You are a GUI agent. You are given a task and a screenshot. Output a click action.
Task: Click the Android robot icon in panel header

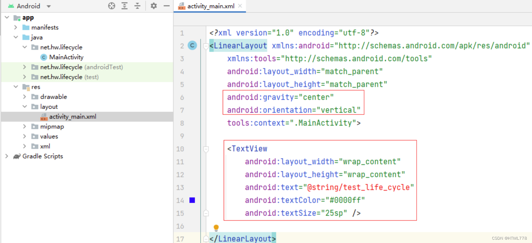click(11, 6)
